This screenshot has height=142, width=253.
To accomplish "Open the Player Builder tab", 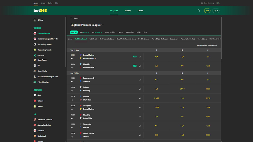I will point(110,32).
